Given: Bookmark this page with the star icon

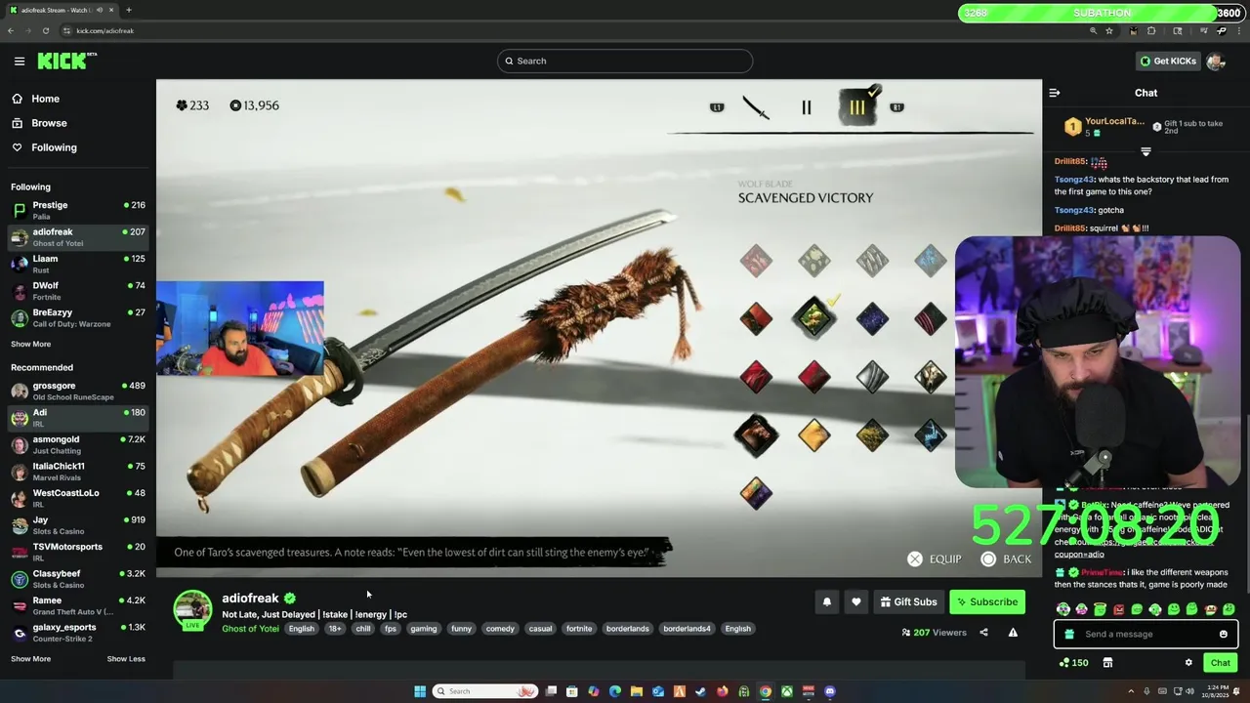Looking at the screenshot, I should click(1109, 30).
